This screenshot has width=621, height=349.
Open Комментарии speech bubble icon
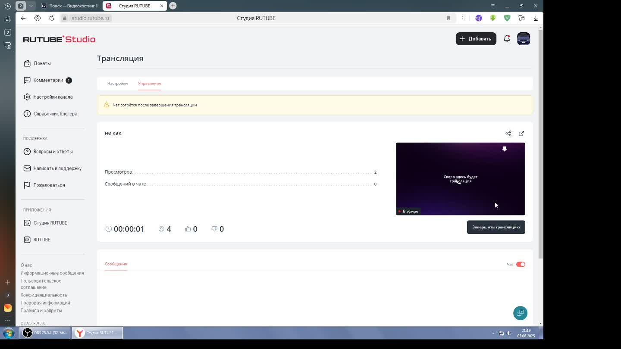(x=27, y=80)
